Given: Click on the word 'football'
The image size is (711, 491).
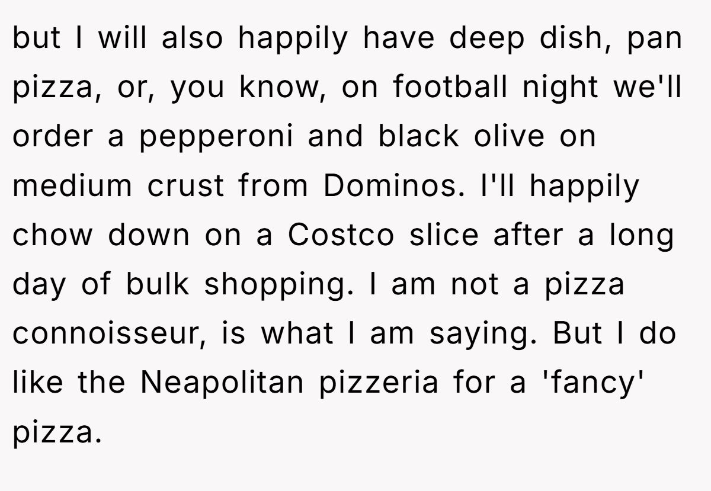Looking at the screenshot, I should (x=450, y=88).
